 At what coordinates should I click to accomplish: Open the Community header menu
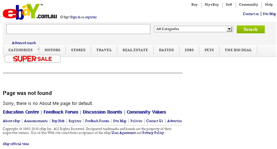point(248,5)
